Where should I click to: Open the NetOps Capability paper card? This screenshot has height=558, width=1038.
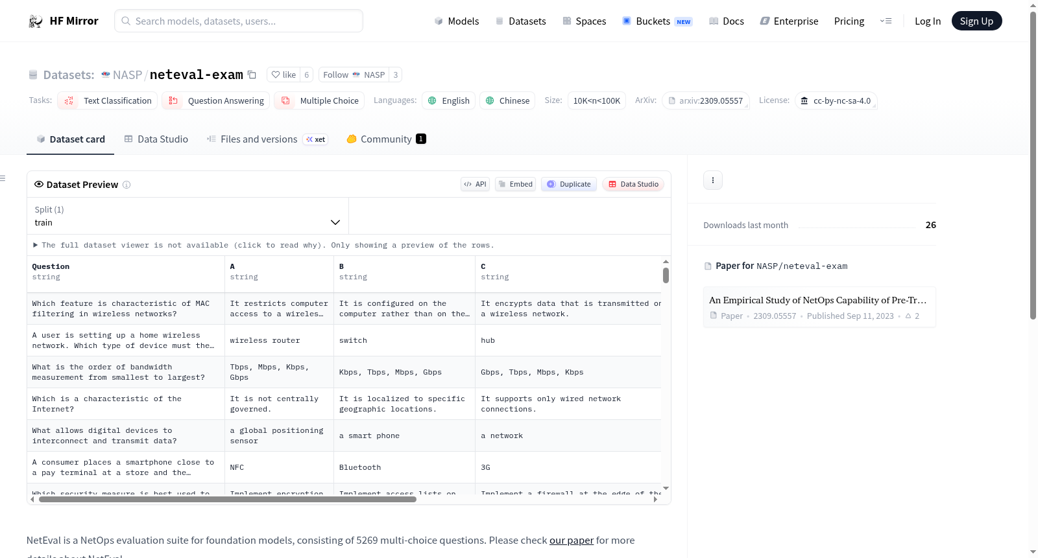click(x=819, y=307)
